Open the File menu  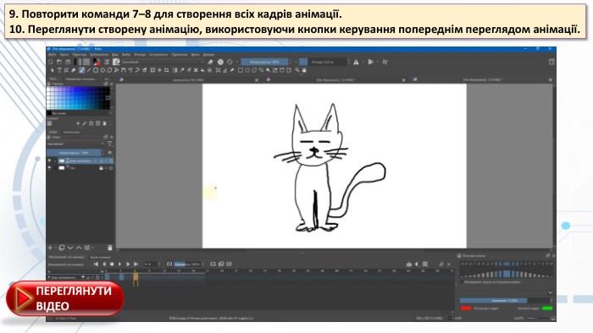click(53, 55)
